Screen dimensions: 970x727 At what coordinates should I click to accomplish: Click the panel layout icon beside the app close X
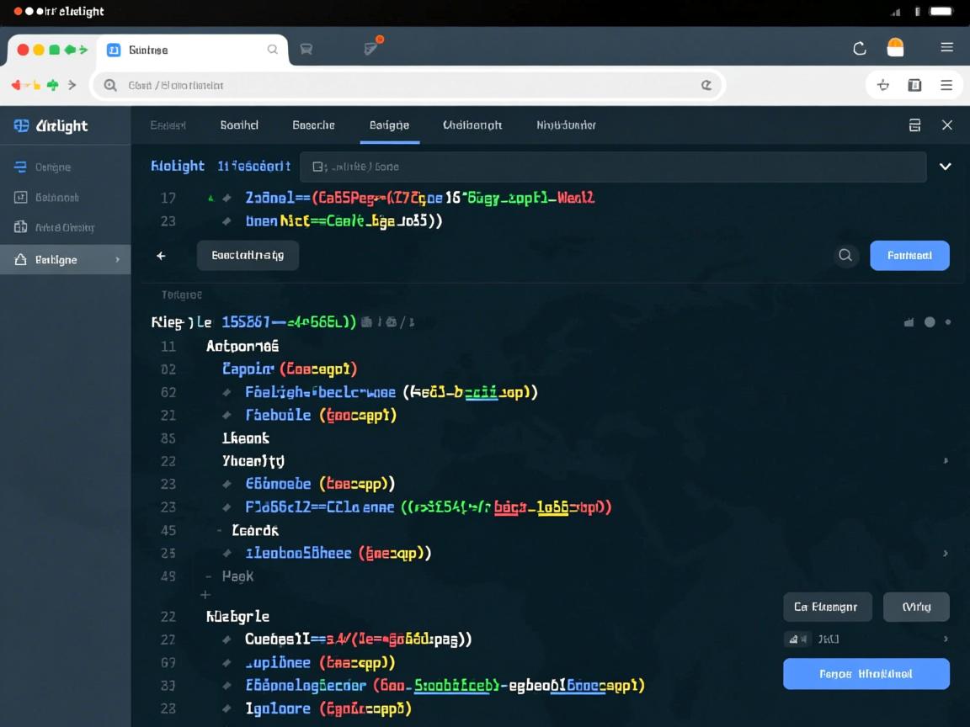pyautogui.click(x=914, y=125)
